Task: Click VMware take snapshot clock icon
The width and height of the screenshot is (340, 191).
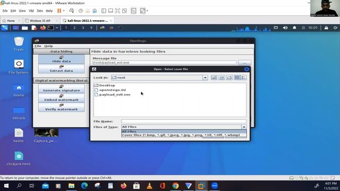Action: coord(80,11)
